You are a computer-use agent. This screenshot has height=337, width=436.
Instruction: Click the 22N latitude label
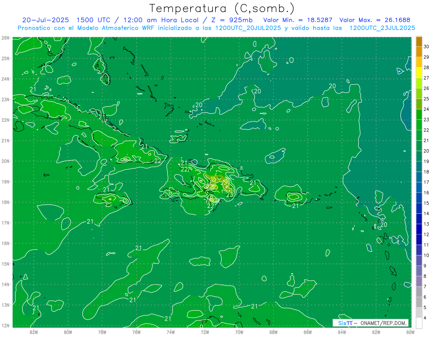[x=5, y=120]
